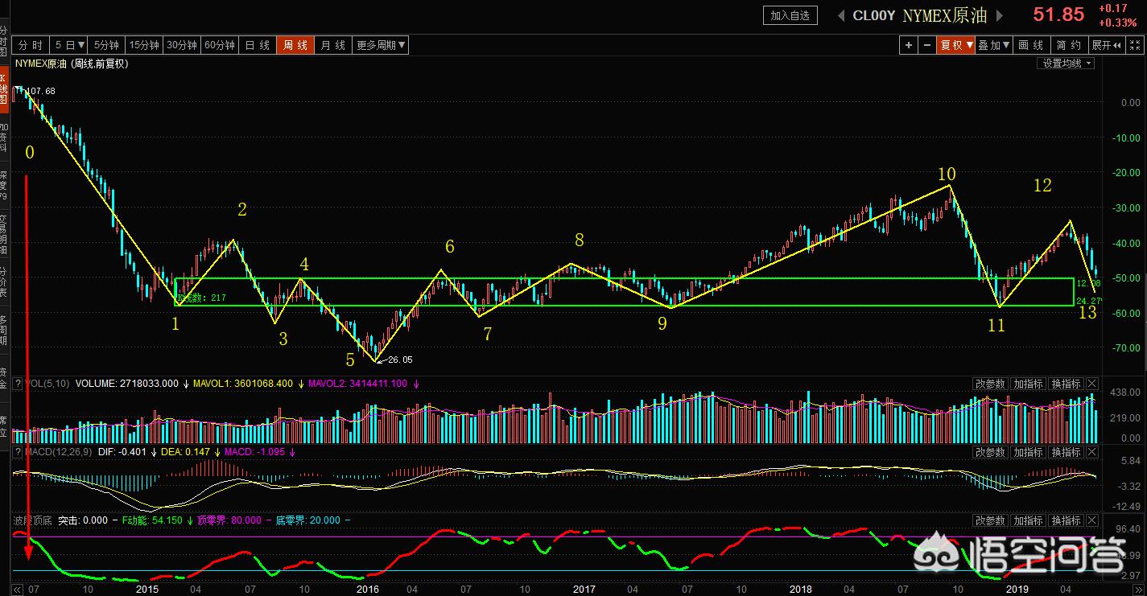Select the 周线 weekly period
1147x596 pixels.
click(x=295, y=46)
